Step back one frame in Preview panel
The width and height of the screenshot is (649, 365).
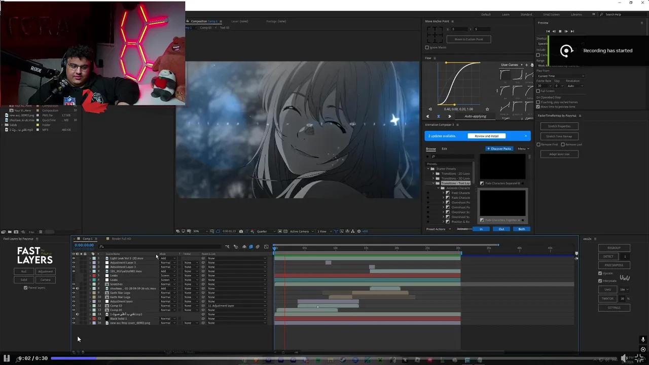[554, 31]
